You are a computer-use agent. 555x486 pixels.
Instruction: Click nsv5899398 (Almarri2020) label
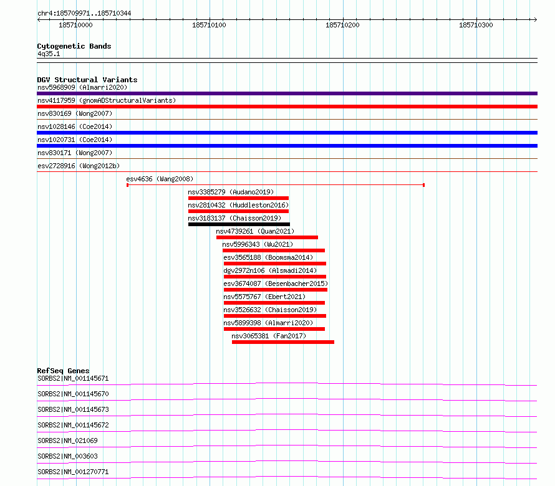(x=268, y=323)
